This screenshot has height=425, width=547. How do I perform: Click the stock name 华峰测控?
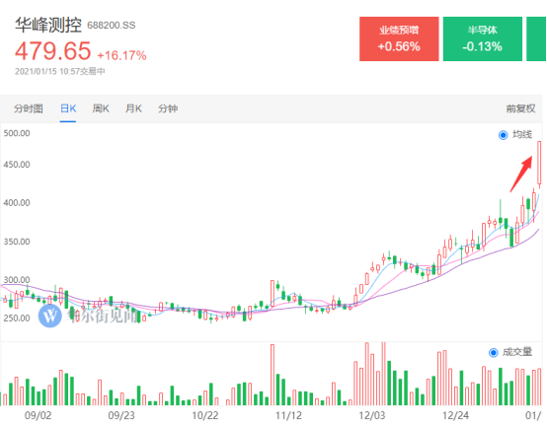coord(48,25)
